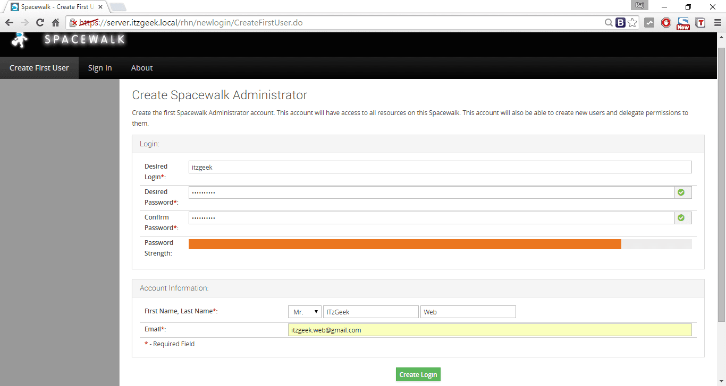The height and width of the screenshot is (386, 726).
Task: Click the browser address bar URL
Action: point(191,23)
